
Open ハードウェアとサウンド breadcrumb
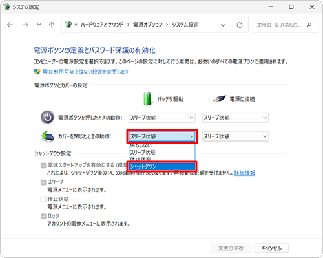(102, 25)
